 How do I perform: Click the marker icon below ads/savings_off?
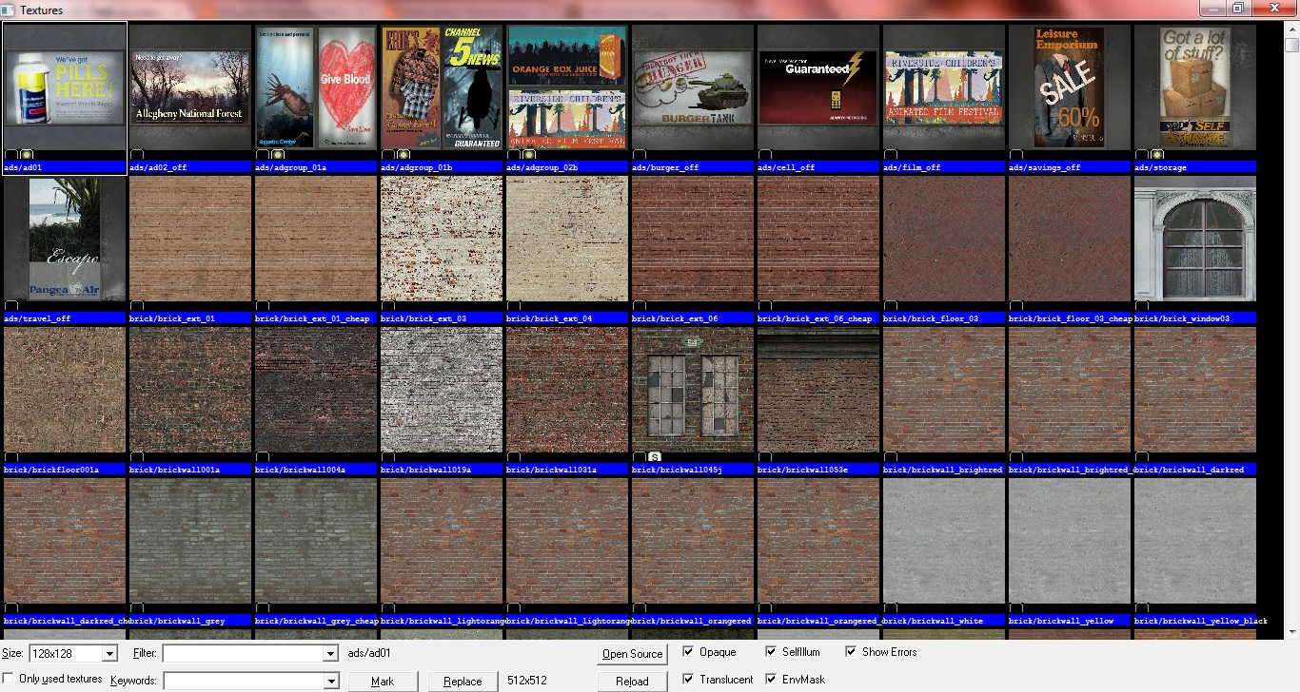[x=1016, y=154]
